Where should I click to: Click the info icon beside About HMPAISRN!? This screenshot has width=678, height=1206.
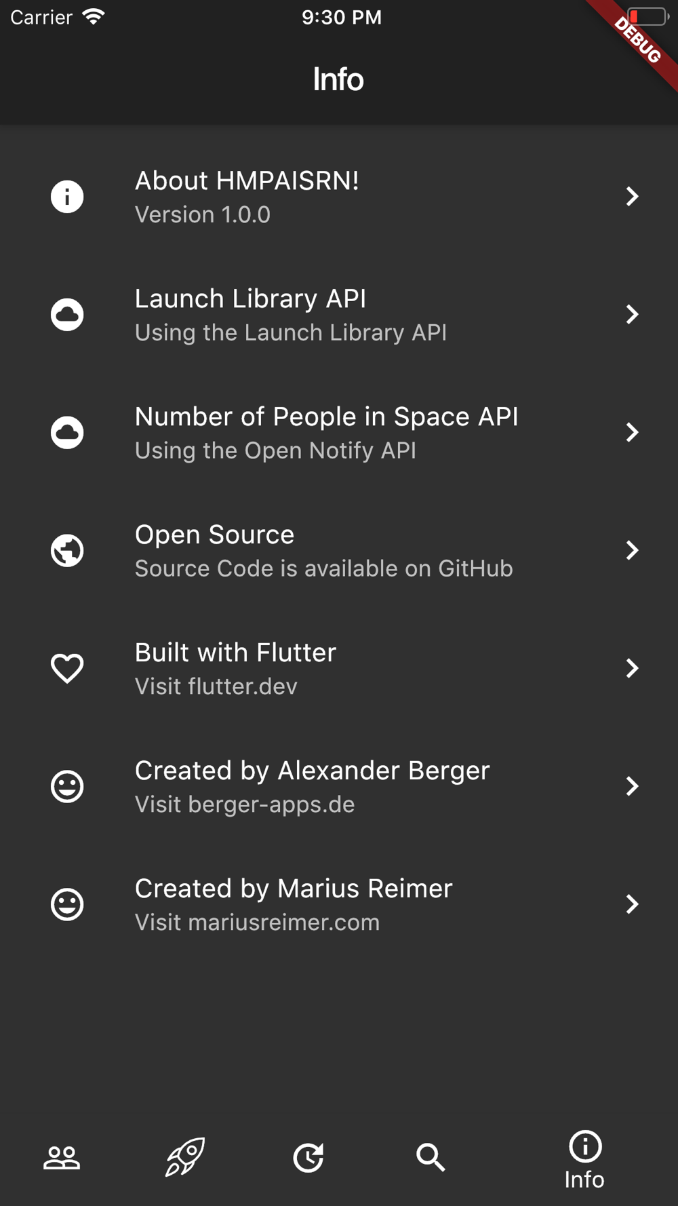pyautogui.click(x=67, y=197)
